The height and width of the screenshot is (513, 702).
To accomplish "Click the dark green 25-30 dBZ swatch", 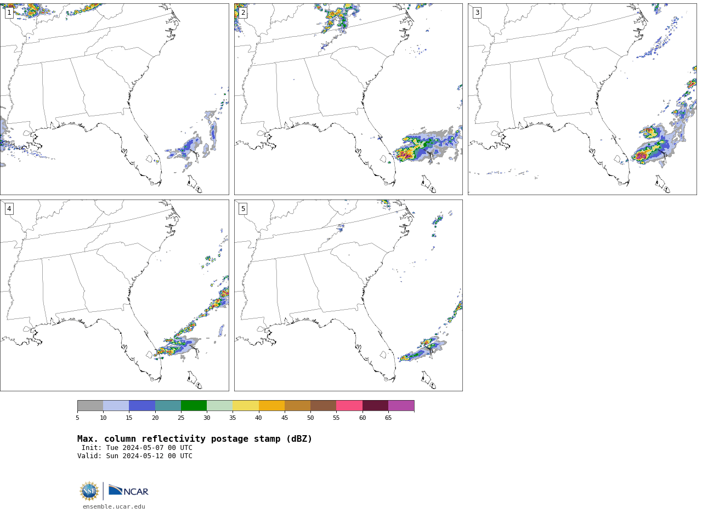I will point(194,406).
